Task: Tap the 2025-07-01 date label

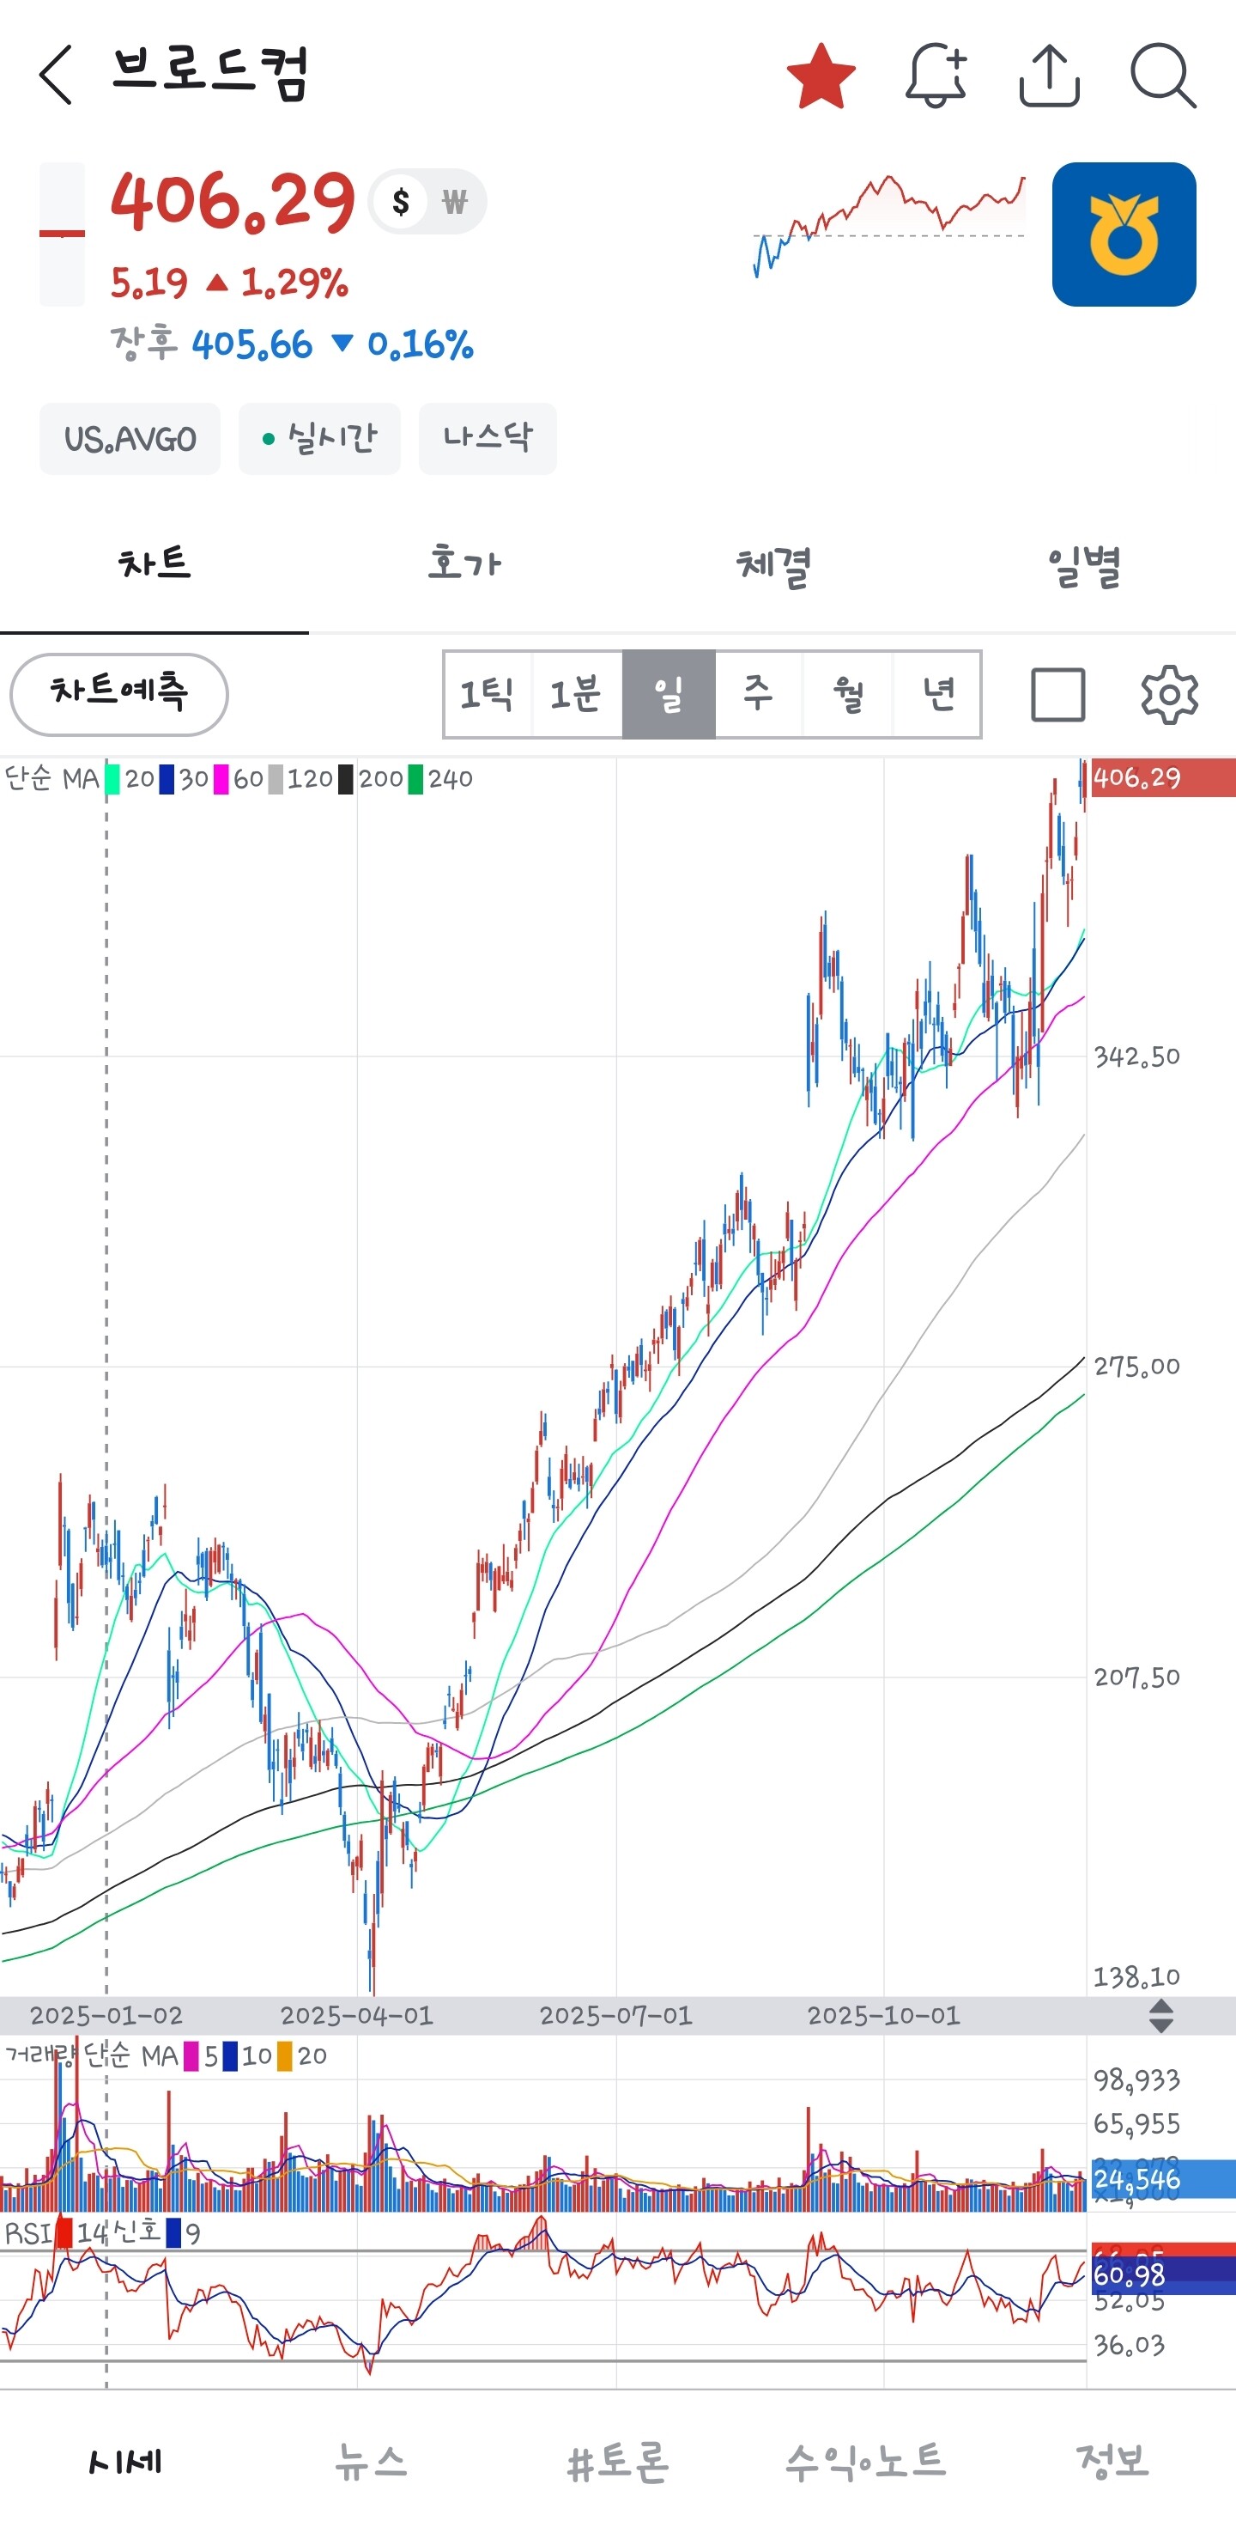Action: [x=616, y=2016]
